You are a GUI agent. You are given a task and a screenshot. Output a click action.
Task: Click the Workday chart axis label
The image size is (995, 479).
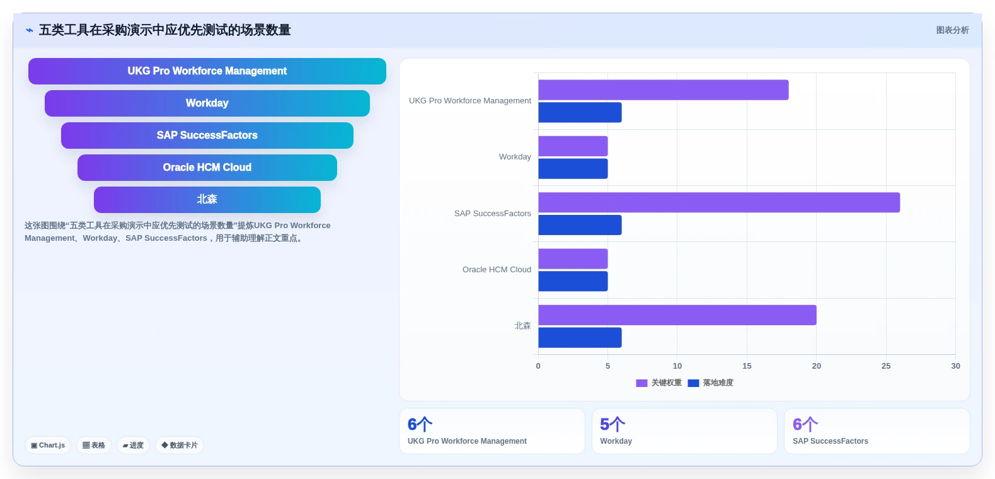click(x=515, y=157)
